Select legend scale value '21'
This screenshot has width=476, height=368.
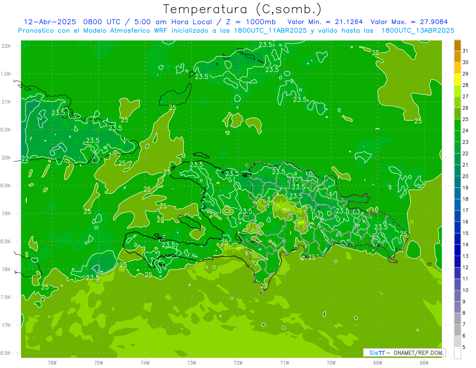click(x=466, y=165)
